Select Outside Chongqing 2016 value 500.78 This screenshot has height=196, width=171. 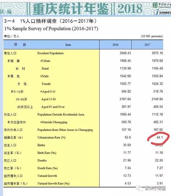point(126,122)
